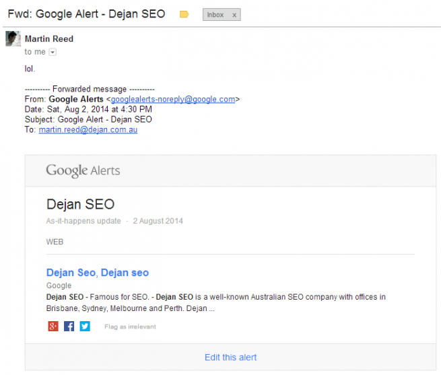Click the "Dejan SEO" alert title heading

point(80,204)
